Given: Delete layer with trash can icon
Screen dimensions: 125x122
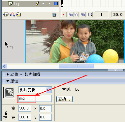Looking at the screenshot, I should point(54,15).
